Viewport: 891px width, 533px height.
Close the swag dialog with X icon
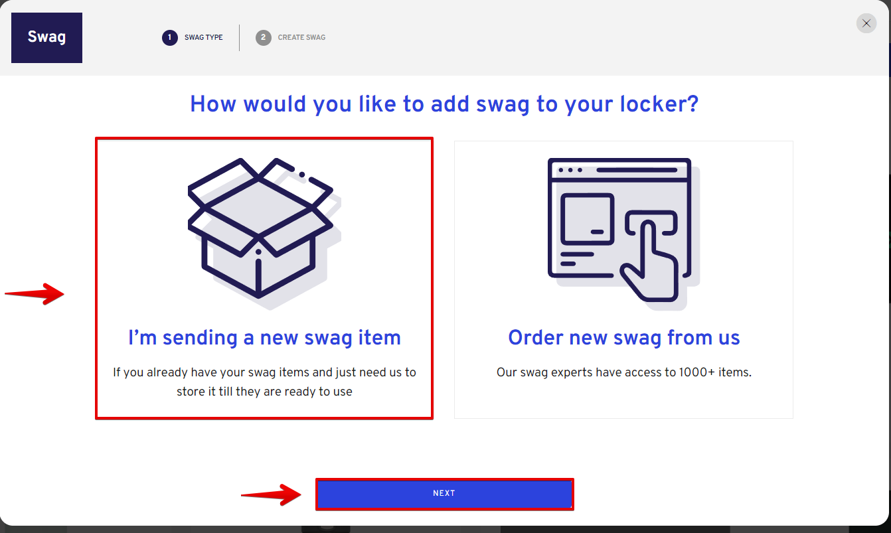tap(866, 23)
